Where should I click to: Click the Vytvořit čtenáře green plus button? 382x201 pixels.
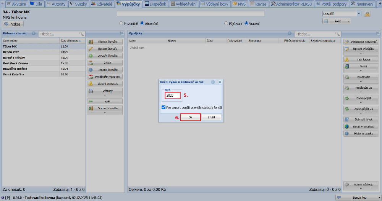pyautogui.click(x=105, y=56)
